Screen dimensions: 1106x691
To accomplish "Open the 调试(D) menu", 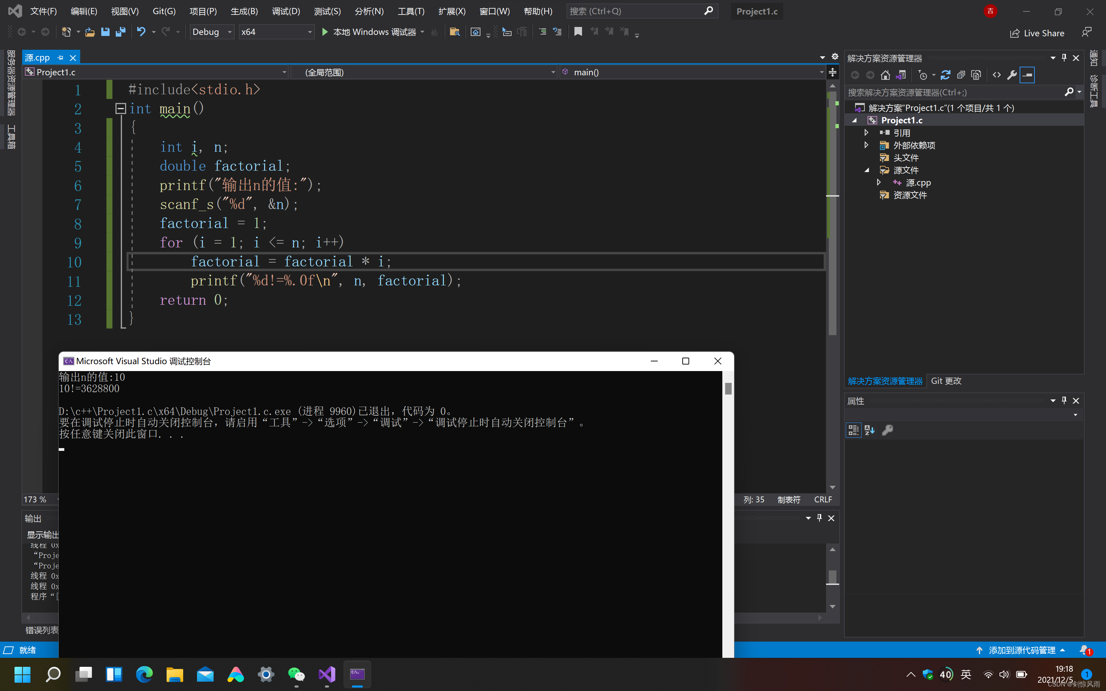I will 285,11.
